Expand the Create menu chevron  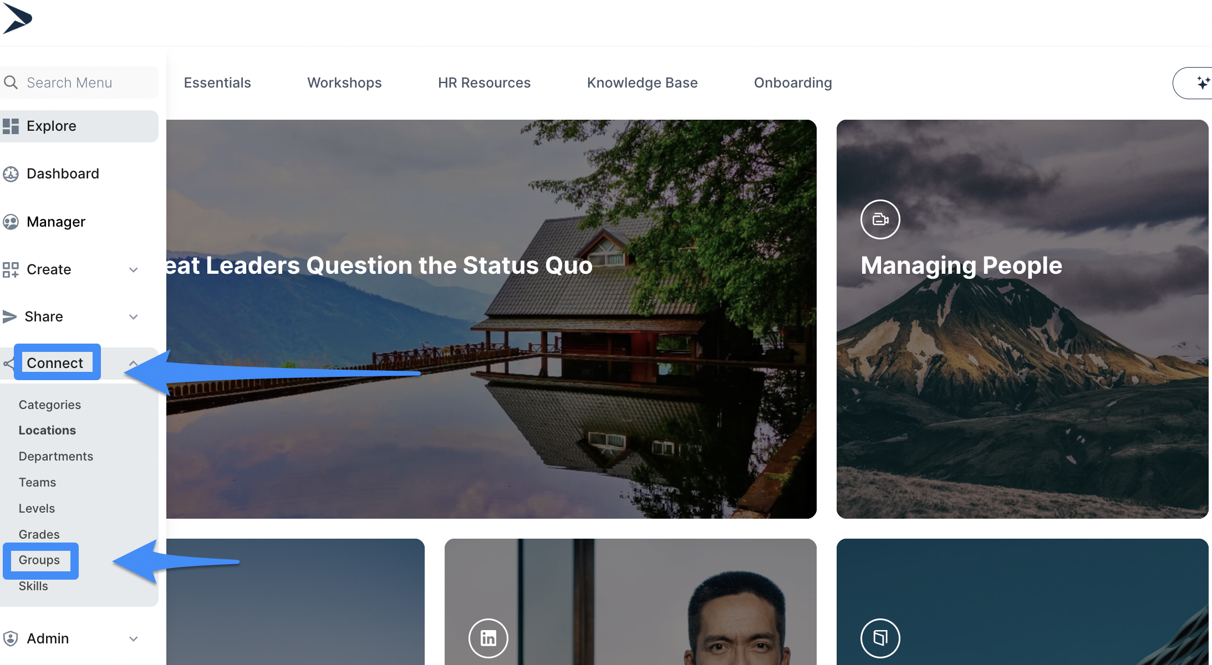point(133,270)
